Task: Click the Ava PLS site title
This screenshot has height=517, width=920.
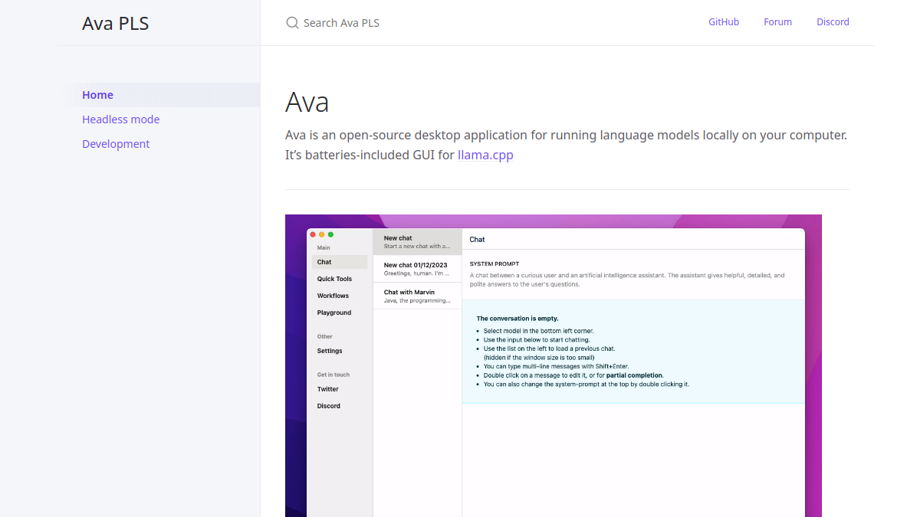Action: tap(116, 23)
